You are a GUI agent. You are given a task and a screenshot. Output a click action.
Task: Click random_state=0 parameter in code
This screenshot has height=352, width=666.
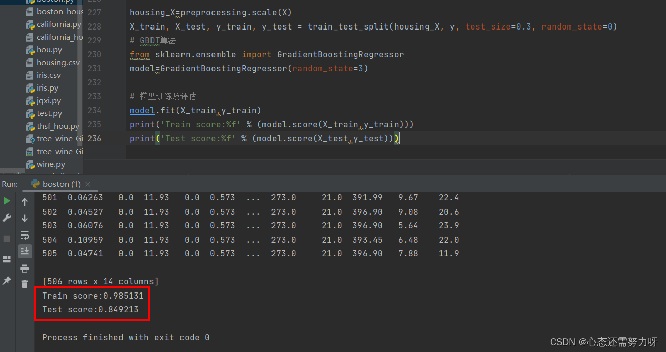(x=577, y=26)
